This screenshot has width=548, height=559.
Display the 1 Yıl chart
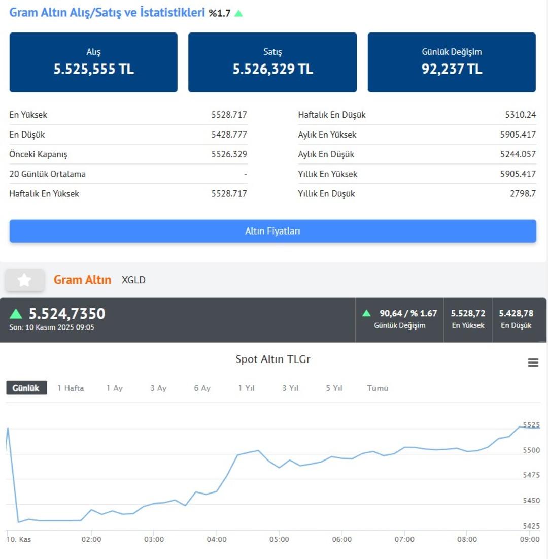pyautogui.click(x=246, y=388)
